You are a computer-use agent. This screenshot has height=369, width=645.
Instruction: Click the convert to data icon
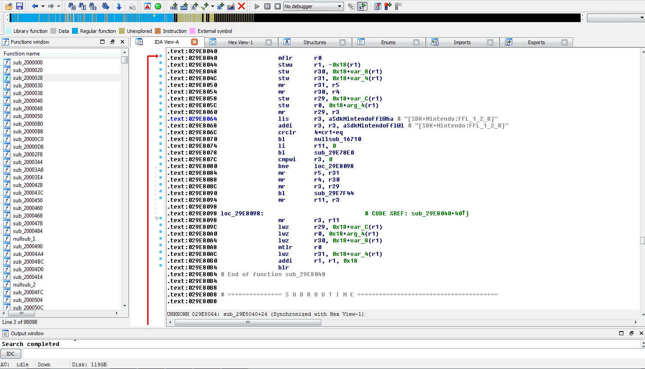pyautogui.click(x=185, y=6)
